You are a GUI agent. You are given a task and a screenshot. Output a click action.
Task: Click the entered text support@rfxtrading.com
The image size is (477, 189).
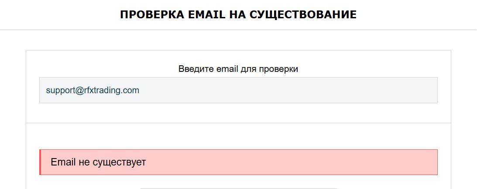(93, 91)
